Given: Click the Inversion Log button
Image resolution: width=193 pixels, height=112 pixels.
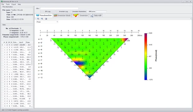Looking at the screenshot, I should point(64,11).
